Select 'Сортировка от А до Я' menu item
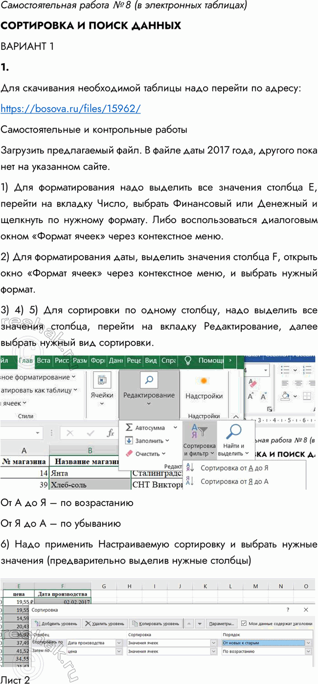 [234, 468]
